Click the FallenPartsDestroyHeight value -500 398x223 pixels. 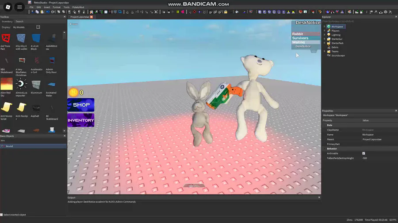coord(364,158)
